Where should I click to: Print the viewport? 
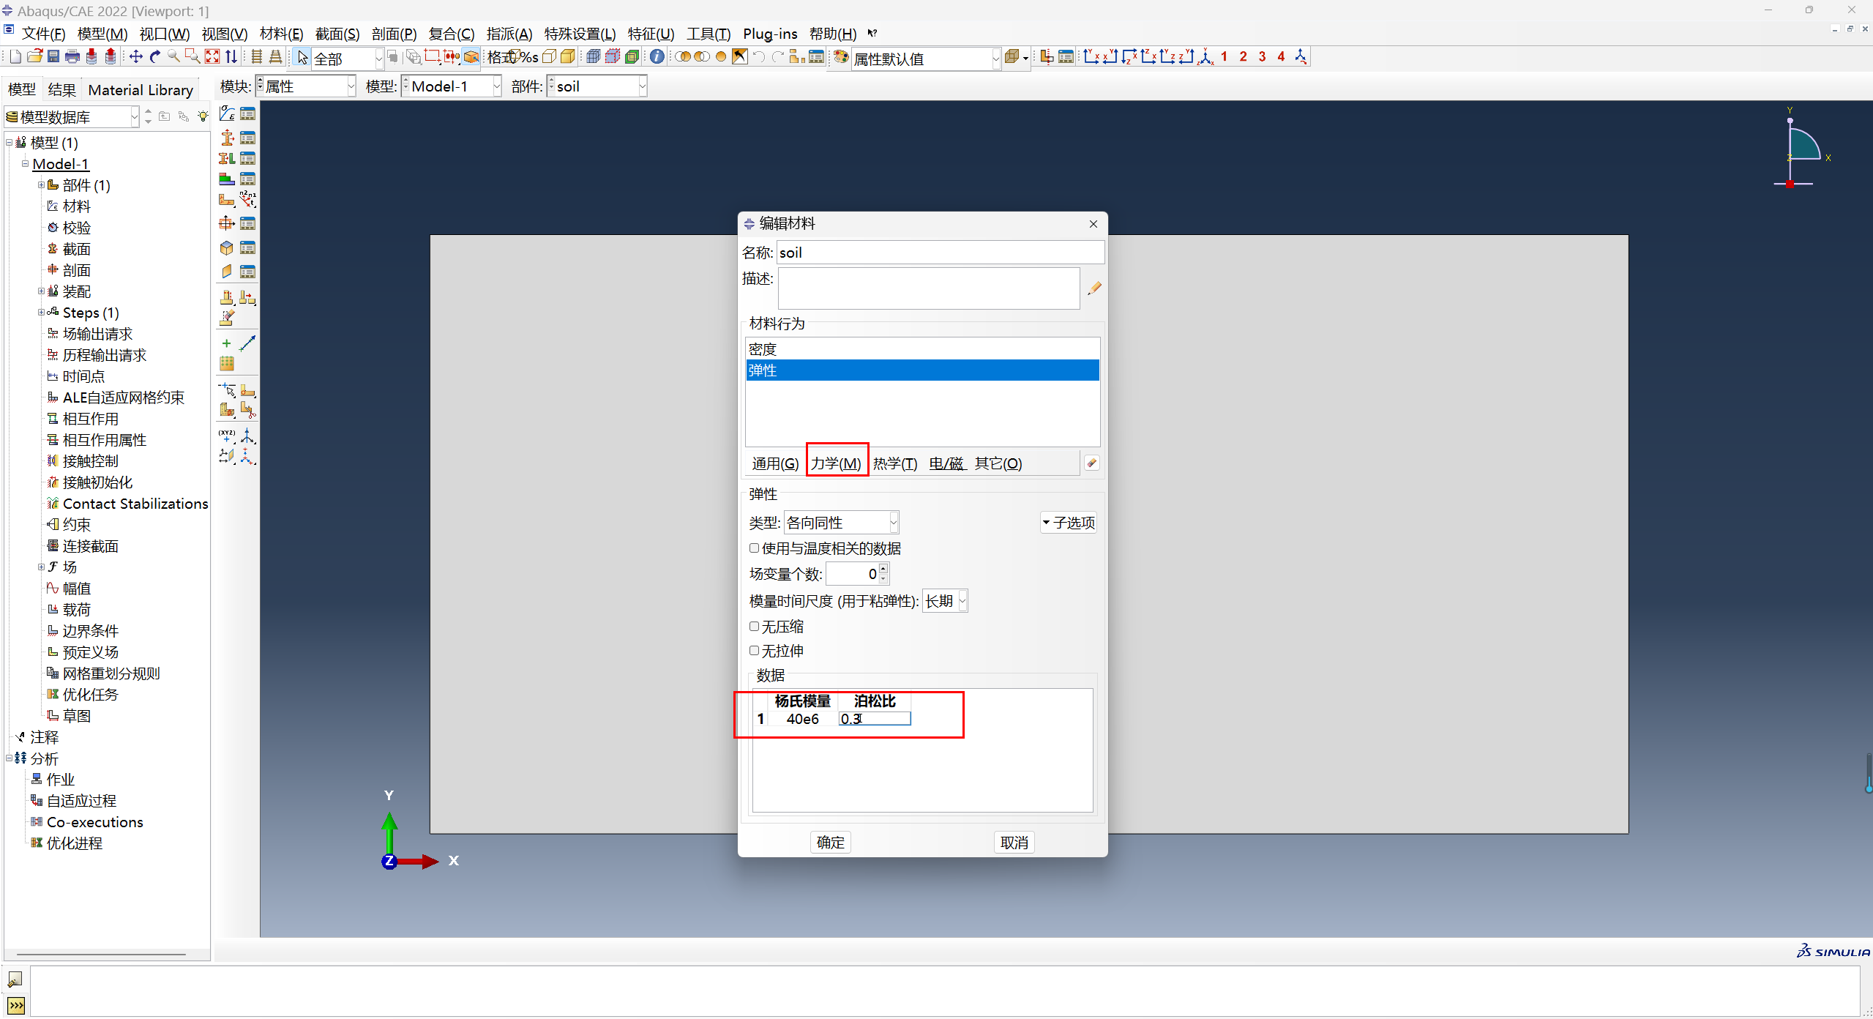(72, 57)
